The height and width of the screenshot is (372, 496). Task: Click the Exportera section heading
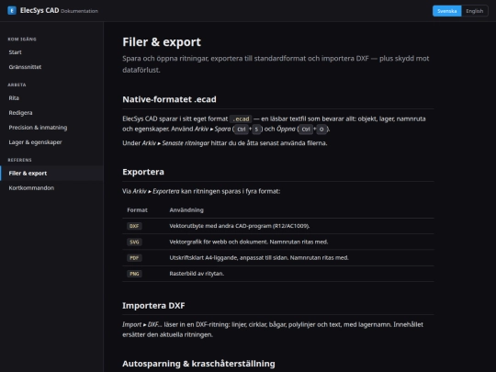[x=143, y=172]
